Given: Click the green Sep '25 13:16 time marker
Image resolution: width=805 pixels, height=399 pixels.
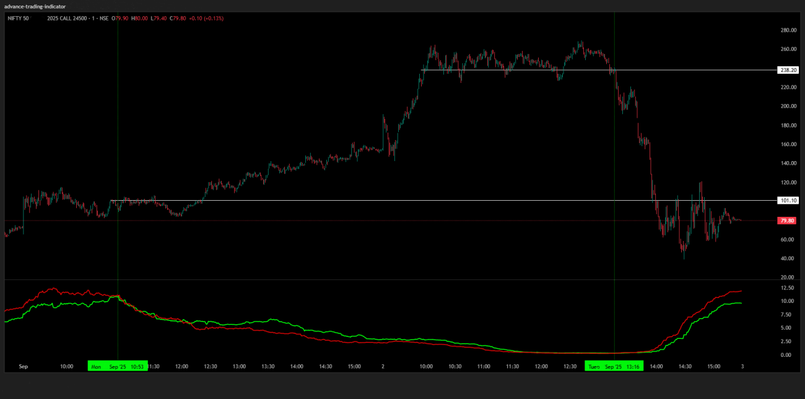Looking at the screenshot, I should tap(614, 366).
